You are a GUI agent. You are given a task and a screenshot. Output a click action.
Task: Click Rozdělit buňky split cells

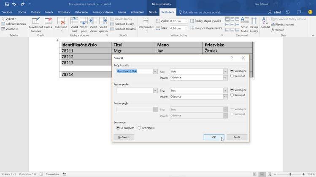[122, 24]
